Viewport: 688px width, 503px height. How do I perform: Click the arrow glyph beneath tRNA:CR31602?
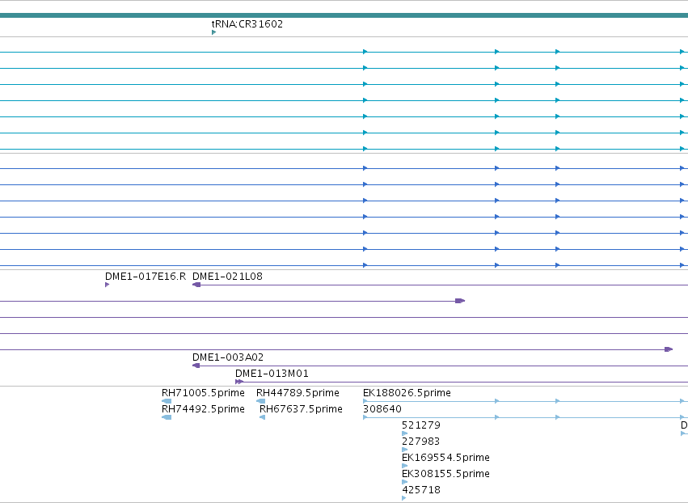click(x=213, y=32)
